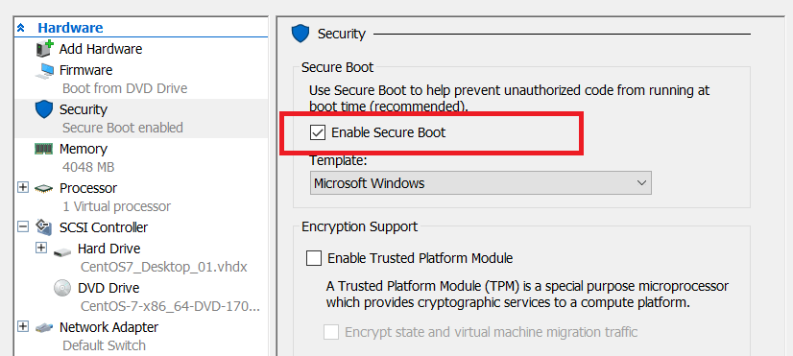Expand the Network Adapter node
The height and width of the screenshot is (356, 793).
point(22,326)
